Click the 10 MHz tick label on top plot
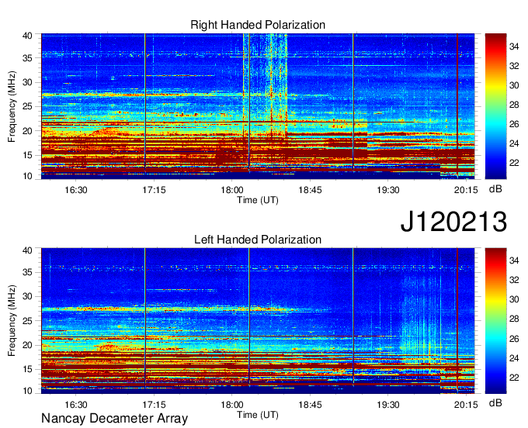Image resolution: width=528 pixels, height=428 pixels. point(27,176)
